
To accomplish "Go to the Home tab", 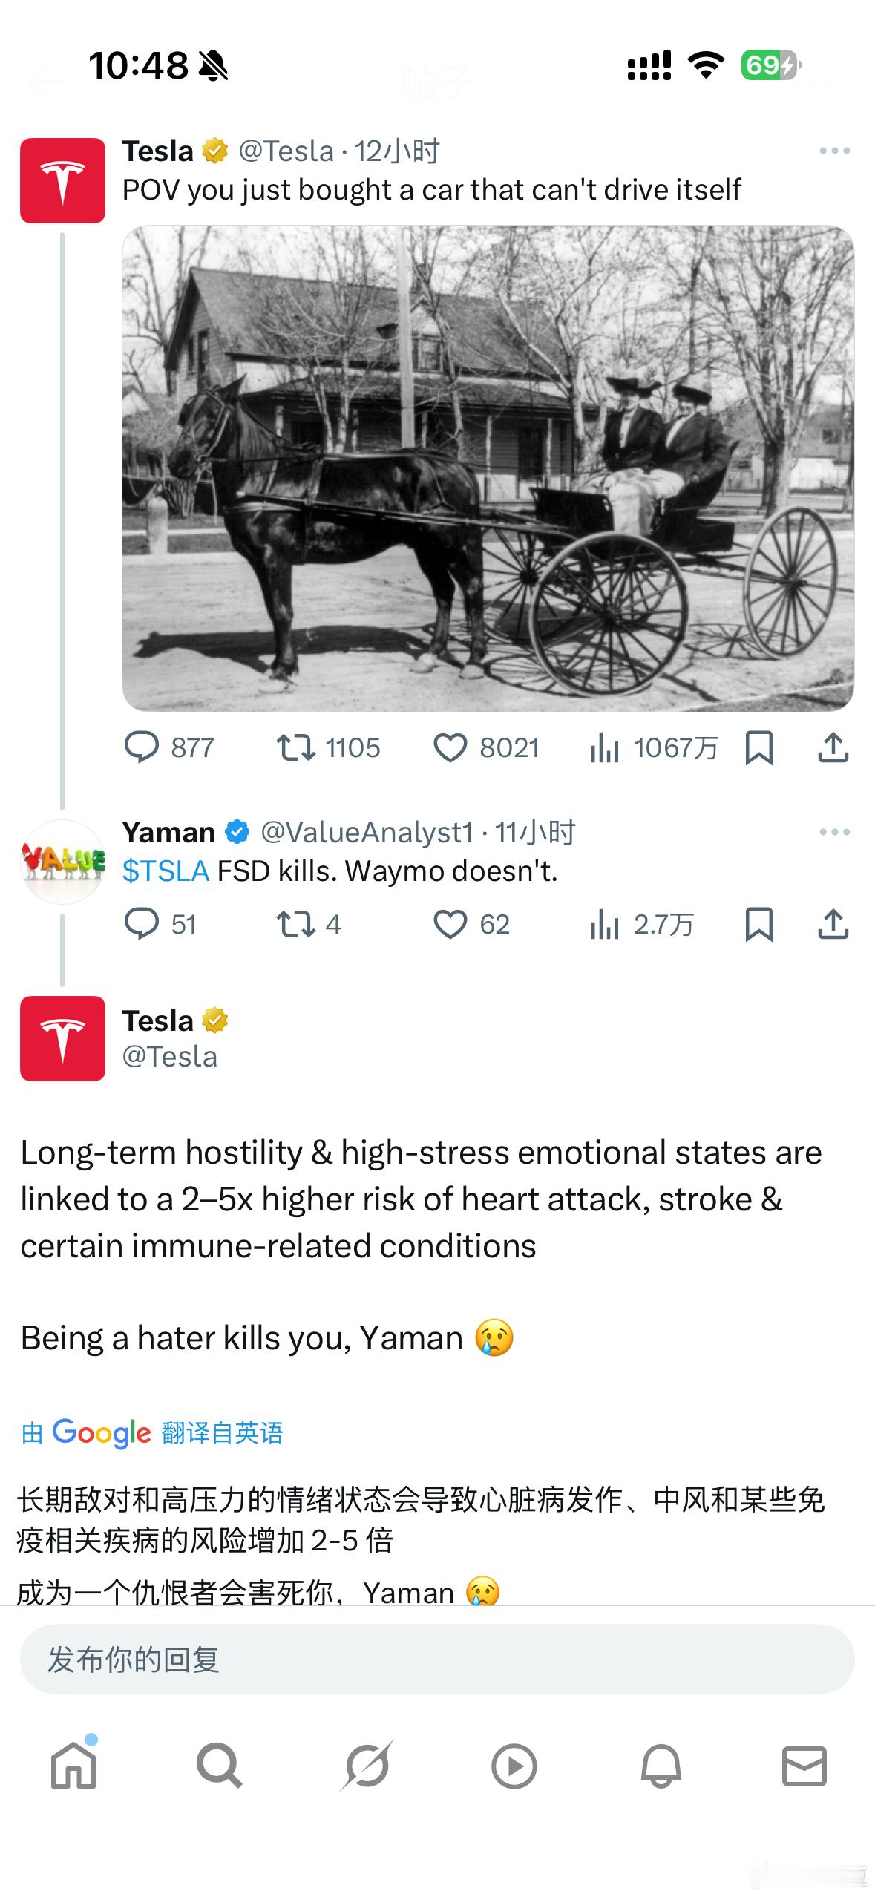I will [73, 1765].
